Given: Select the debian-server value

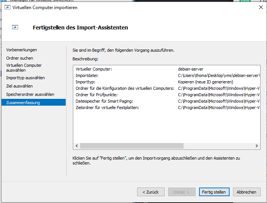Looking at the screenshot, I should 191,69.
